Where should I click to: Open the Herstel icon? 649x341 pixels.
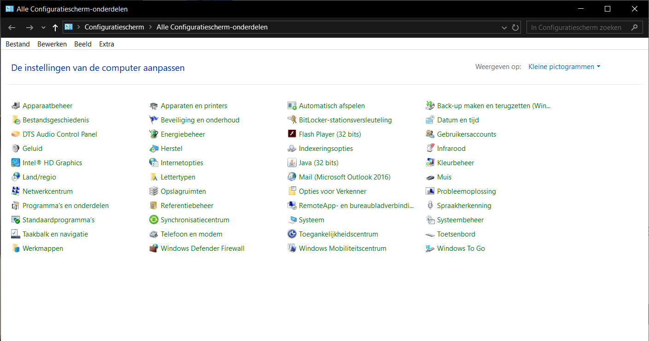154,149
